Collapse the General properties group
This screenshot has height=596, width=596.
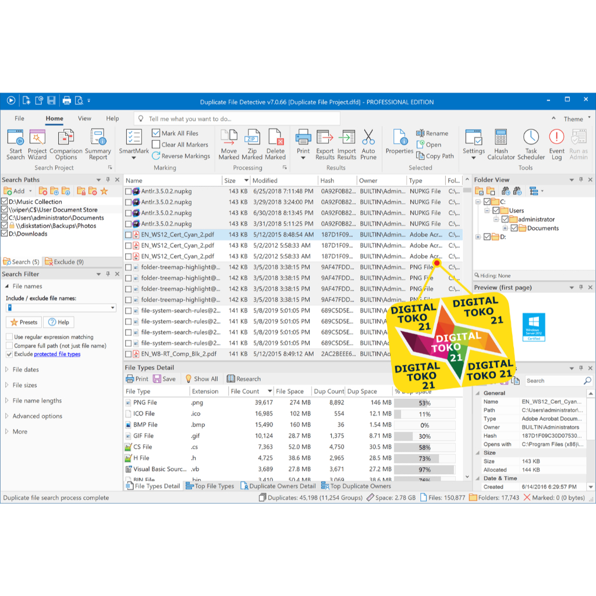coord(478,393)
